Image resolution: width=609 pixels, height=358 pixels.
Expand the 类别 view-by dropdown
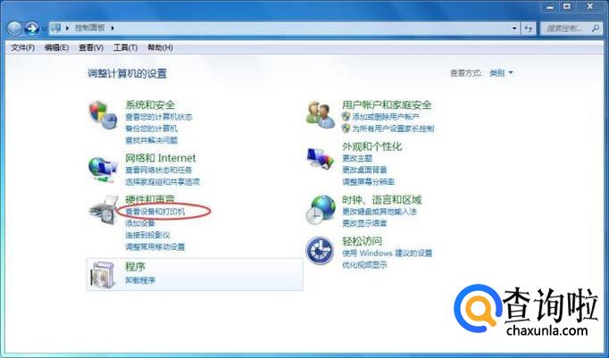point(501,73)
